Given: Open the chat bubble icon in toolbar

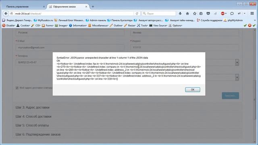Looking at the screenshot, I should 232,13.
